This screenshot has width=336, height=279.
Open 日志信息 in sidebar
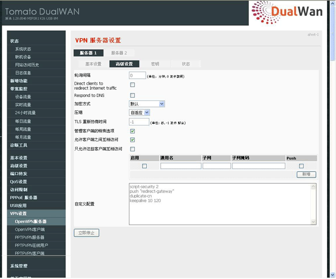23,73
